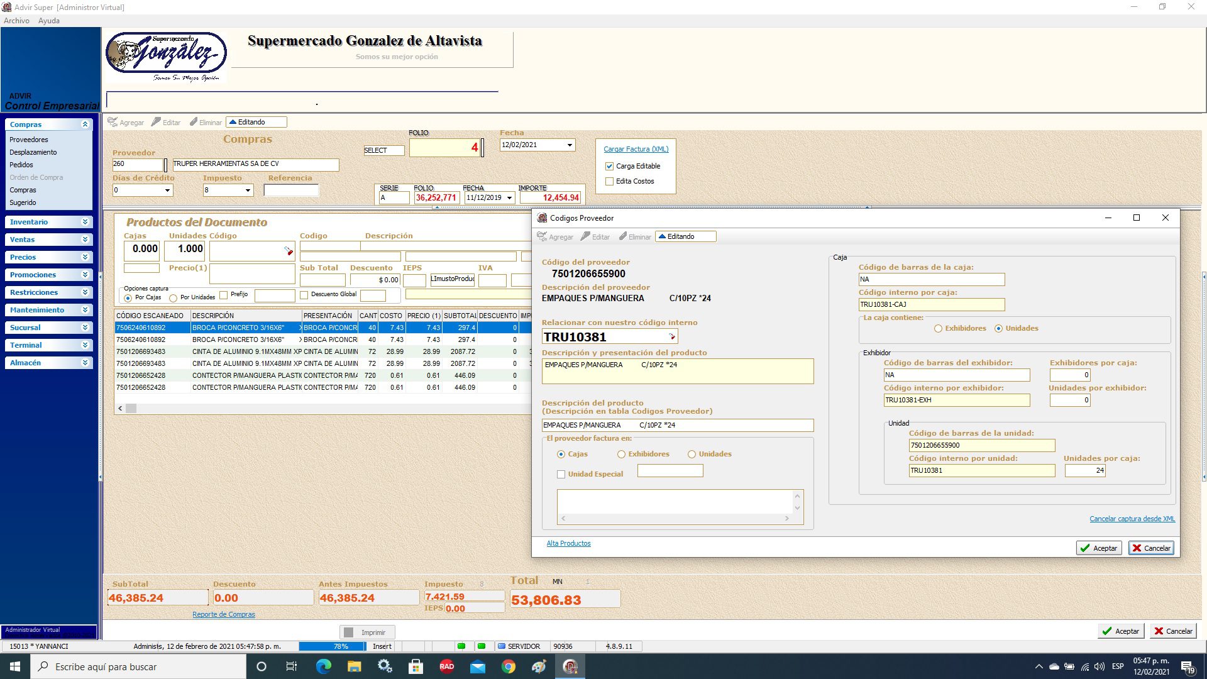Launch Google Chrome from taskbar

click(508, 666)
